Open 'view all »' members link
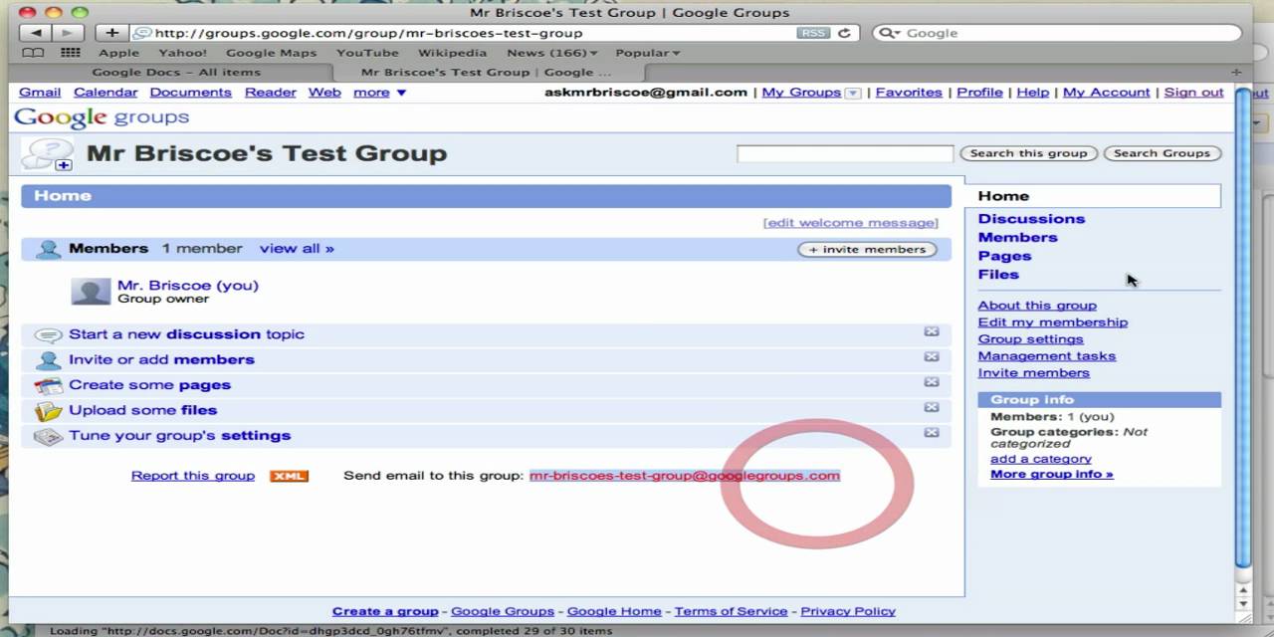This screenshot has width=1274, height=637. tap(297, 249)
